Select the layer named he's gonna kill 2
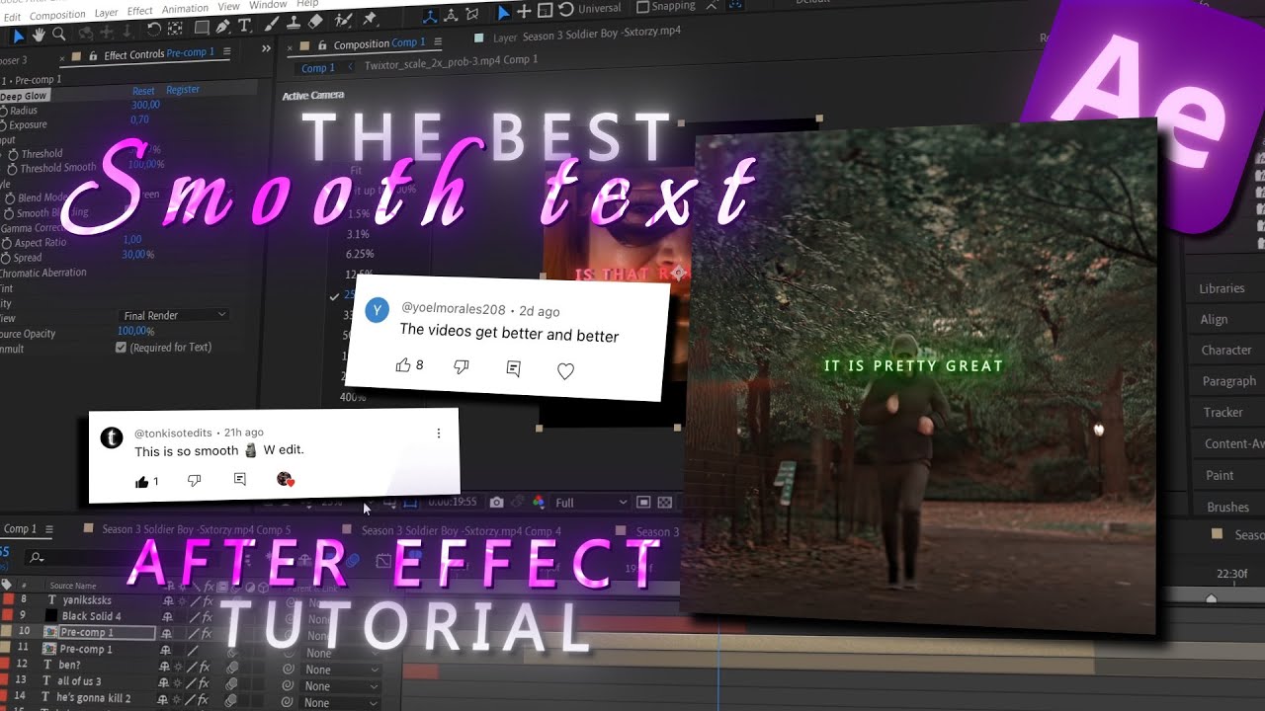The image size is (1265, 711). point(93,698)
